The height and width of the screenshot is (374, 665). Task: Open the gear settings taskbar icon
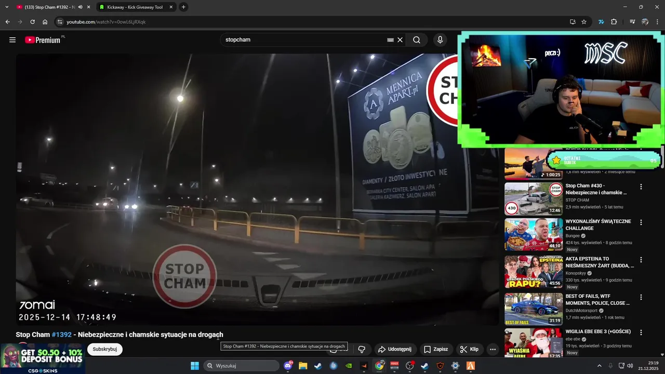456,366
